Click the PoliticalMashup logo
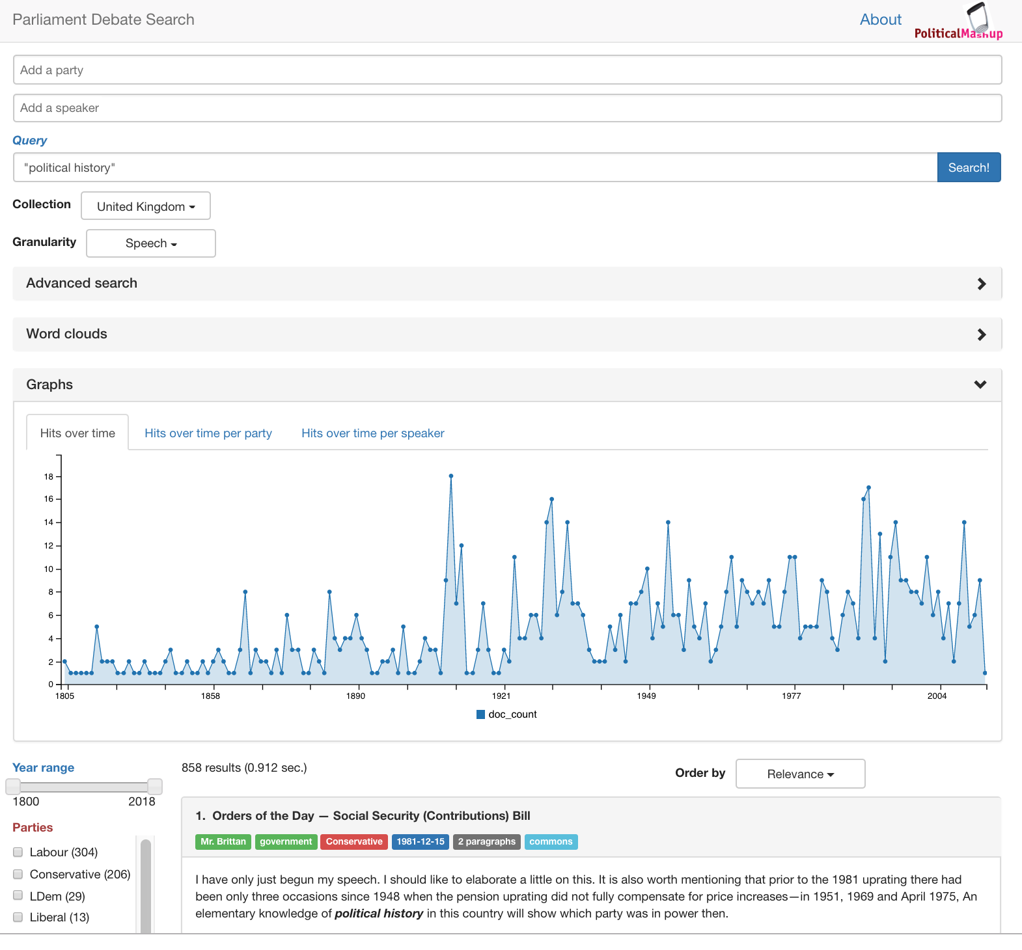 click(x=958, y=22)
